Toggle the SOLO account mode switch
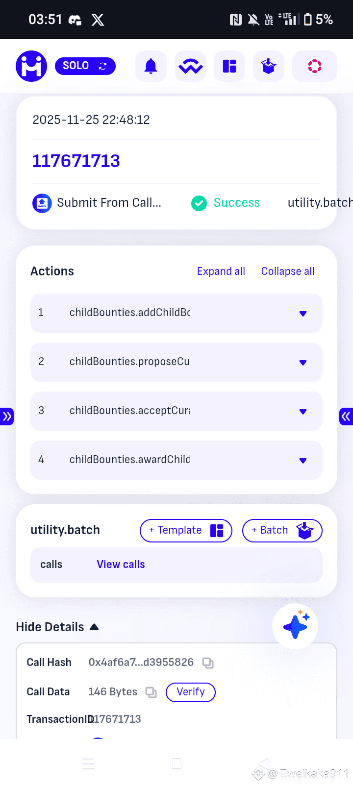 pos(85,66)
